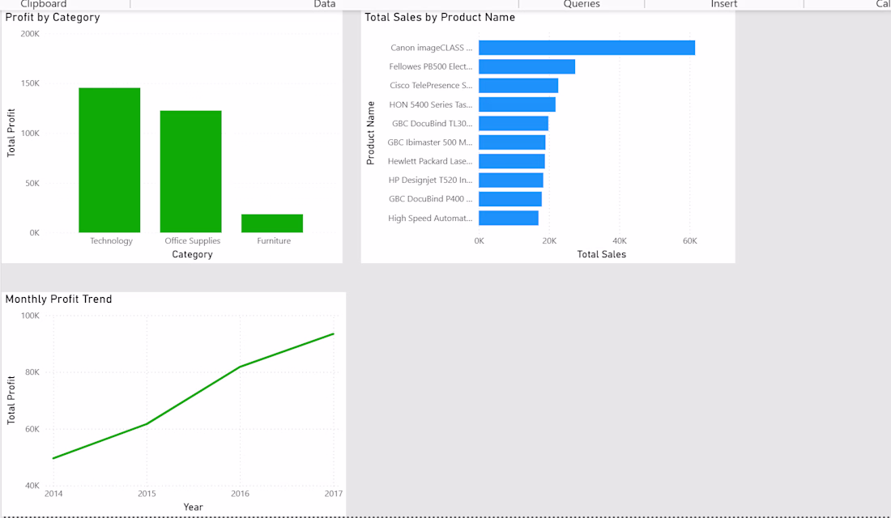Click the 'Product Name' y-axis title
Screen dimensions: 891x518
(x=370, y=133)
